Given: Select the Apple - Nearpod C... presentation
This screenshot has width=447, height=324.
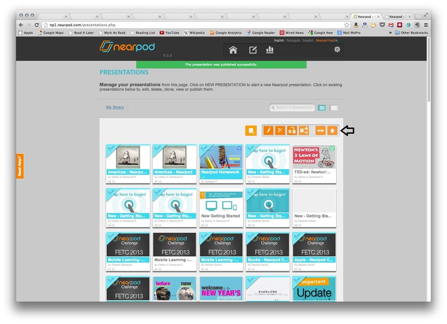Looking at the screenshot, I should pos(314,252).
